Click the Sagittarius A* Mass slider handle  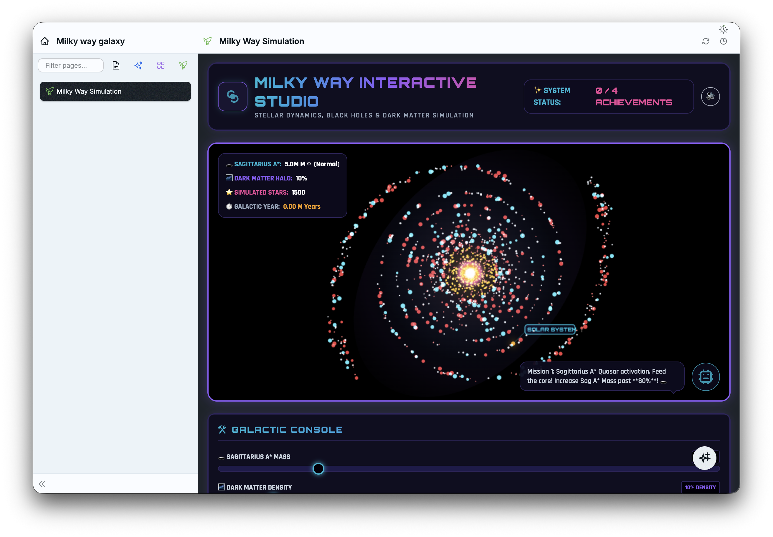[318, 469]
